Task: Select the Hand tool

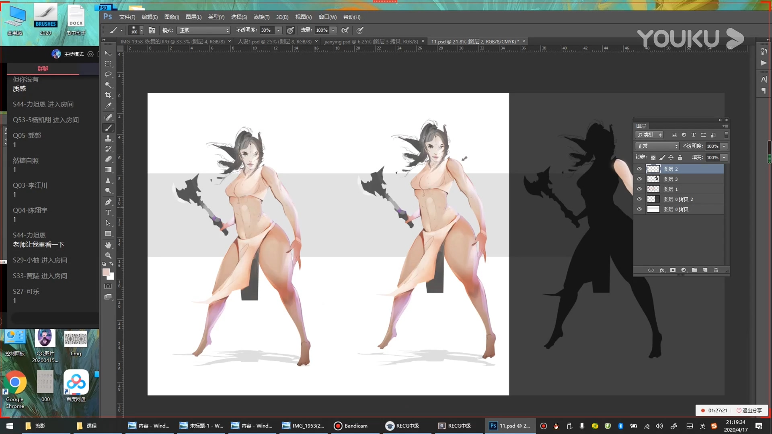Action: pyautogui.click(x=108, y=245)
